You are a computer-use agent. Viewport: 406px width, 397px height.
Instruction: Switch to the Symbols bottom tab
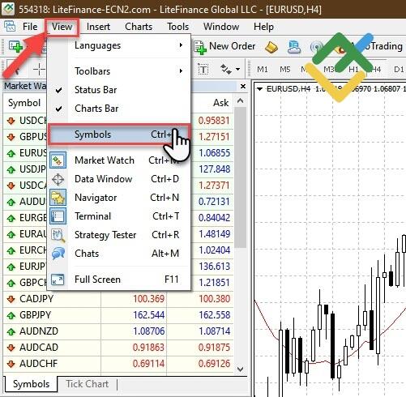(31, 384)
